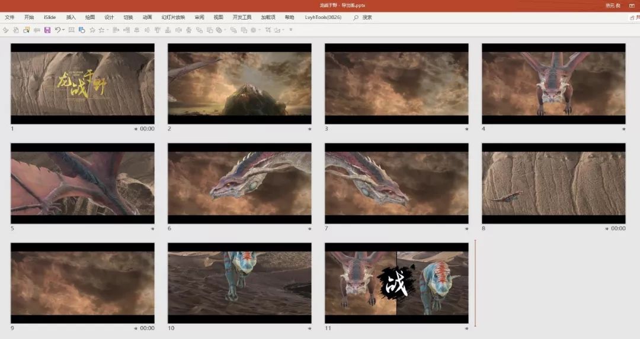Screen dimensions: 640x339
Task: Click the transition star icon under slide 7
Action: 466,228
